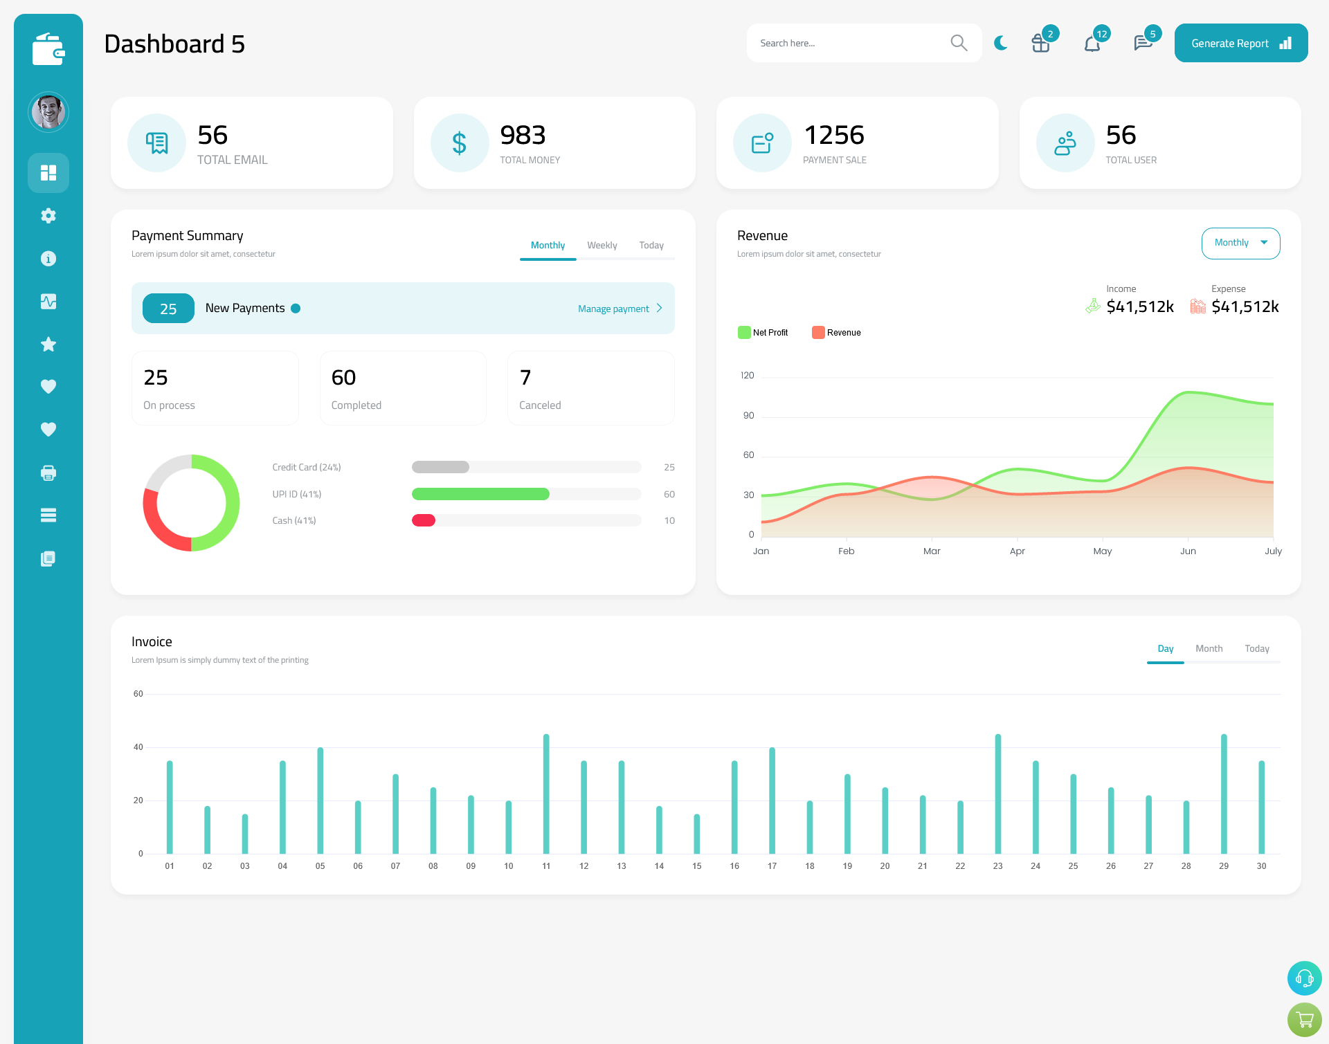1329x1044 pixels.
Task: Click the star/favorites icon in sidebar
Action: click(48, 344)
